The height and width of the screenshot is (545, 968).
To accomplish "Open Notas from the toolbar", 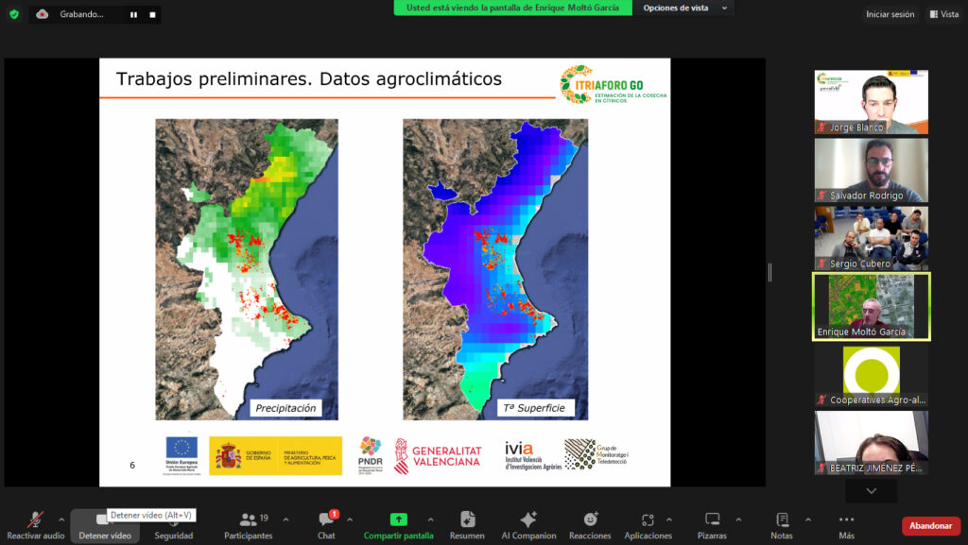I will 782,526.
